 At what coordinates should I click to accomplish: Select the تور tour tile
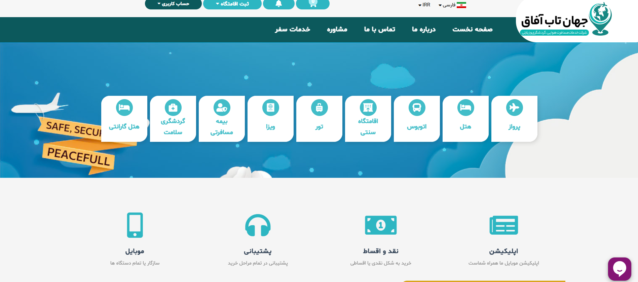tap(319, 119)
